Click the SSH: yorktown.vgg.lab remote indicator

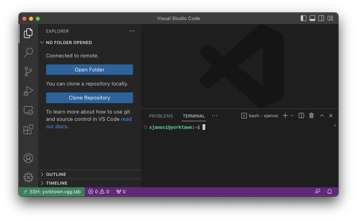(x=52, y=192)
